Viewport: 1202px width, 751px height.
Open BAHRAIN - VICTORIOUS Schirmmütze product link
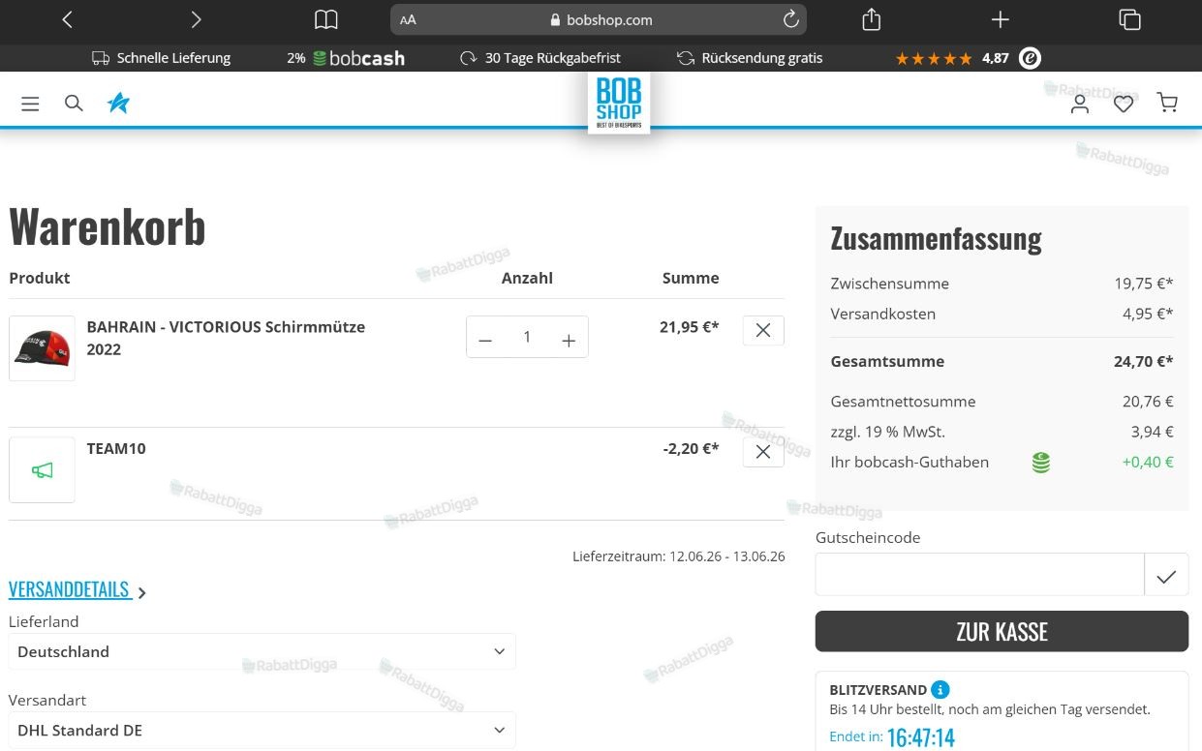(x=226, y=338)
